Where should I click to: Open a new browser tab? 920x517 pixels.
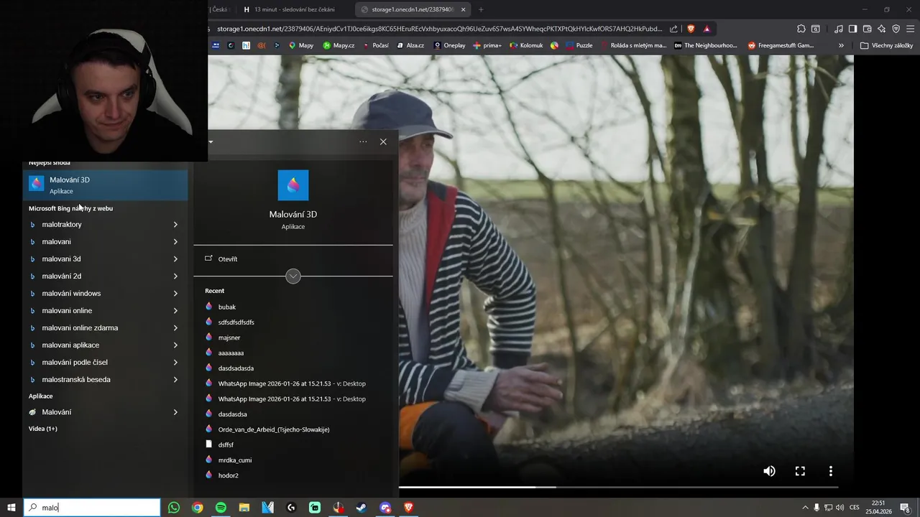481,9
